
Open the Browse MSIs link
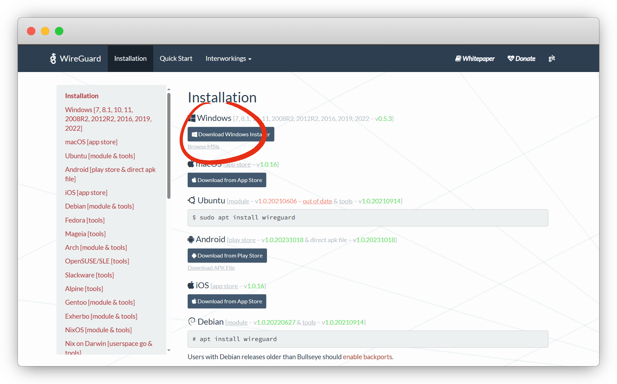203,146
